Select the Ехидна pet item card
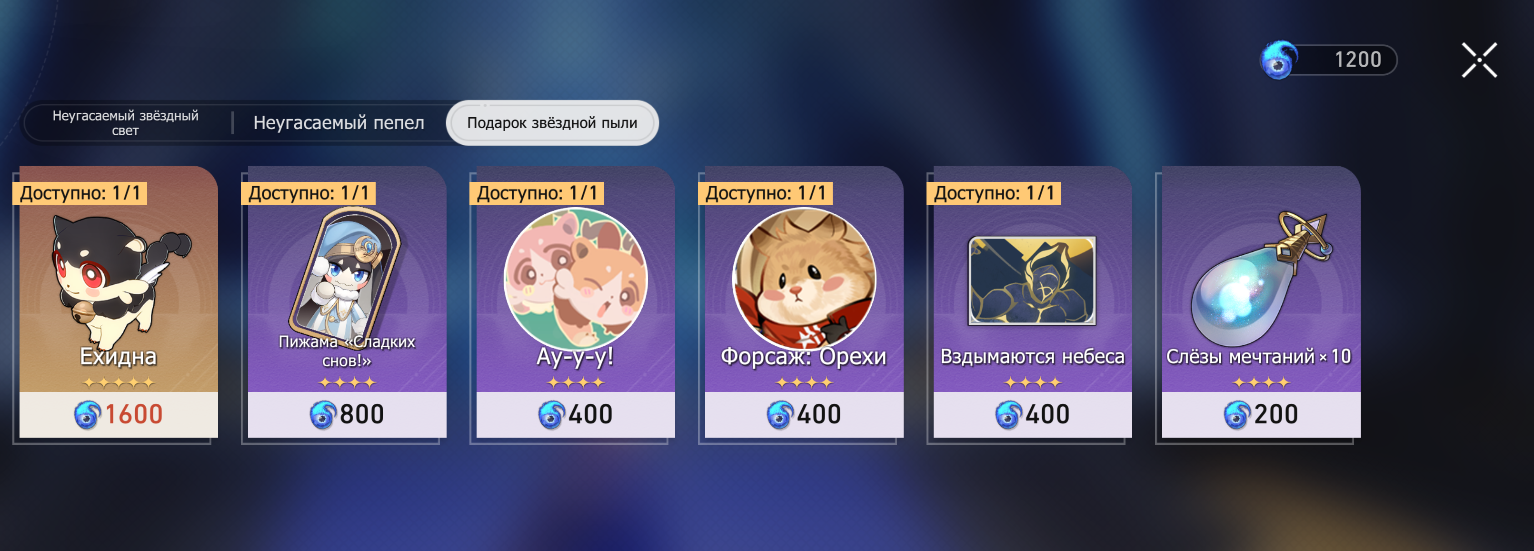Screen dimensions: 1534x551 coord(119,301)
